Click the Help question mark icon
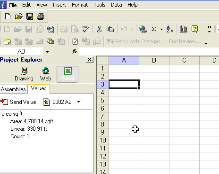Viewport: 219px width, 174px height. 195,29
